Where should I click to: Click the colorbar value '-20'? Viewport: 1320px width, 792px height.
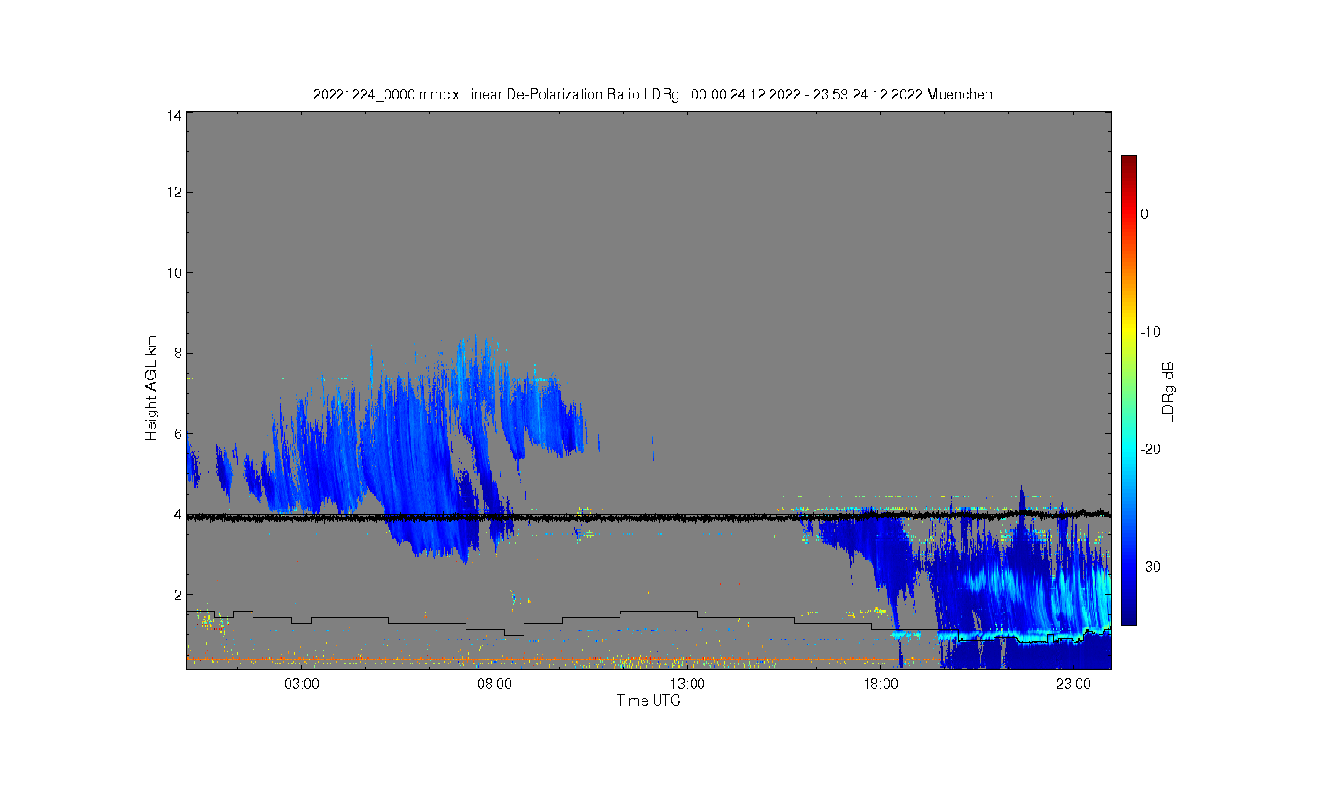click(1150, 449)
